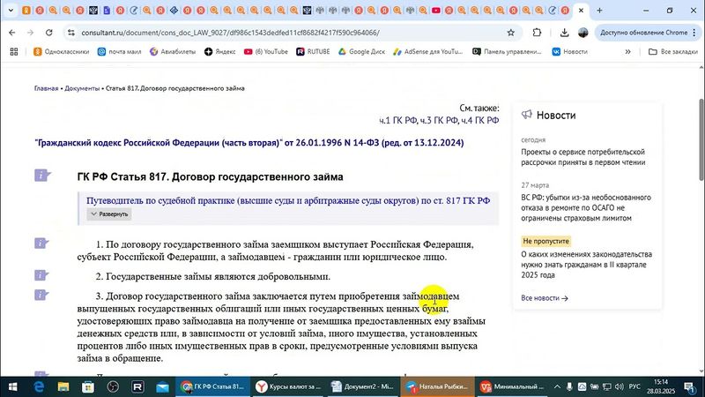Click the microphone tray icon
The width and height of the screenshot is (705, 397).
[569, 386]
